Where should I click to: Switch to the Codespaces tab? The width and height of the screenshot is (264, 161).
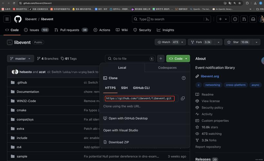click(x=167, y=68)
